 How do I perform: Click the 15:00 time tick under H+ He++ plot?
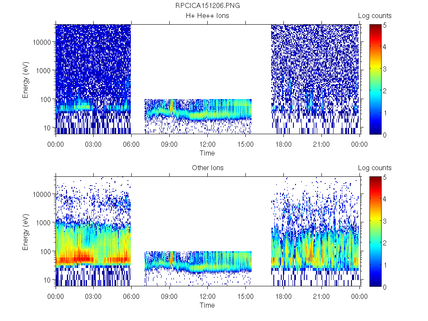click(x=245, y=144)
